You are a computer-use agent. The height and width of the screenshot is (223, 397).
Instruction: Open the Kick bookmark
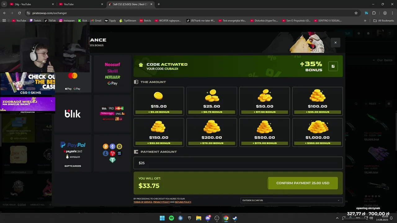coord(83,20)
